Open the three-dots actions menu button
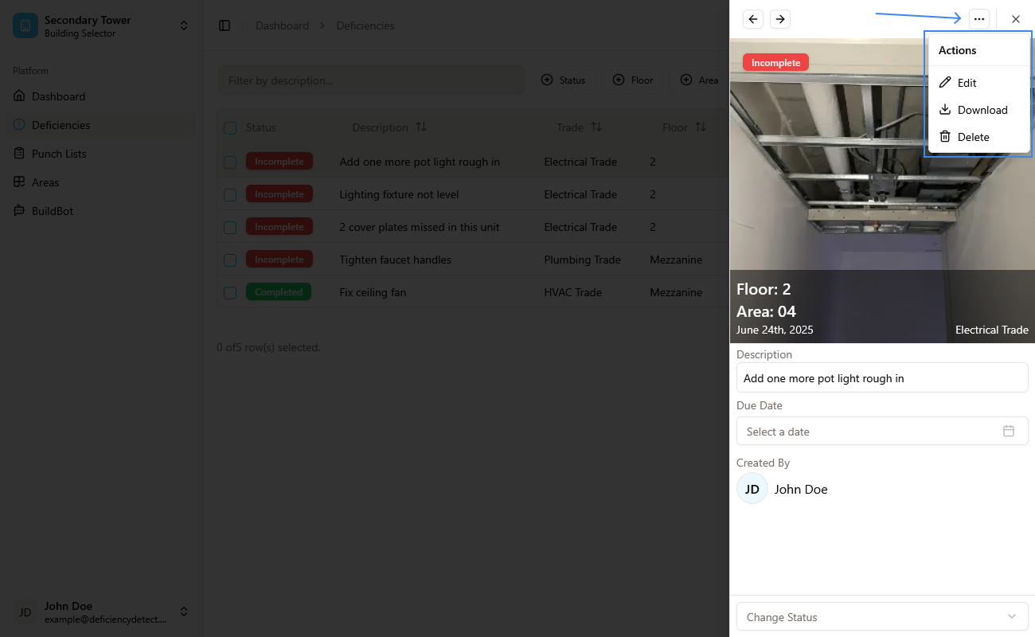This screenshot has height=637, width=1035. click(979, 19)
